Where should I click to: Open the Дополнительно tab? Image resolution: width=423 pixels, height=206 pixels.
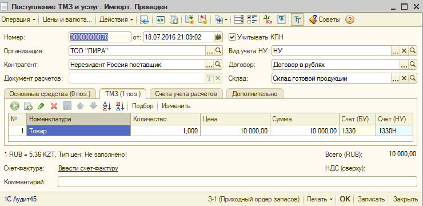click(x=255, y=94)
